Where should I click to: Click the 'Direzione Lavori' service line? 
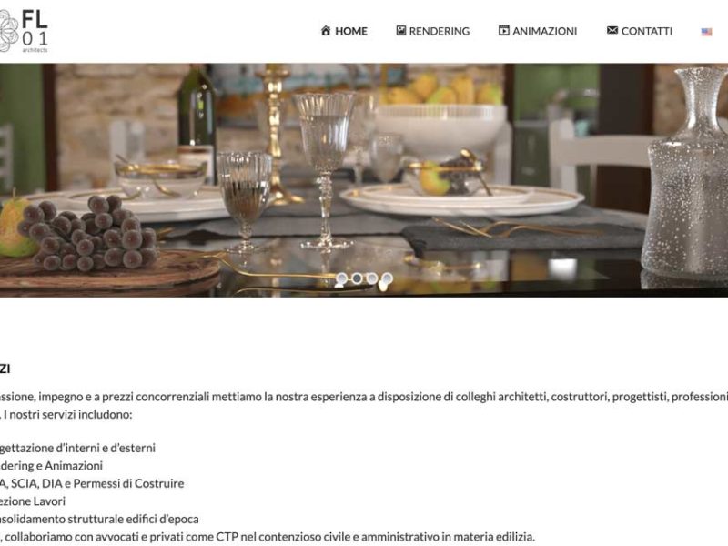pos(33,501)
